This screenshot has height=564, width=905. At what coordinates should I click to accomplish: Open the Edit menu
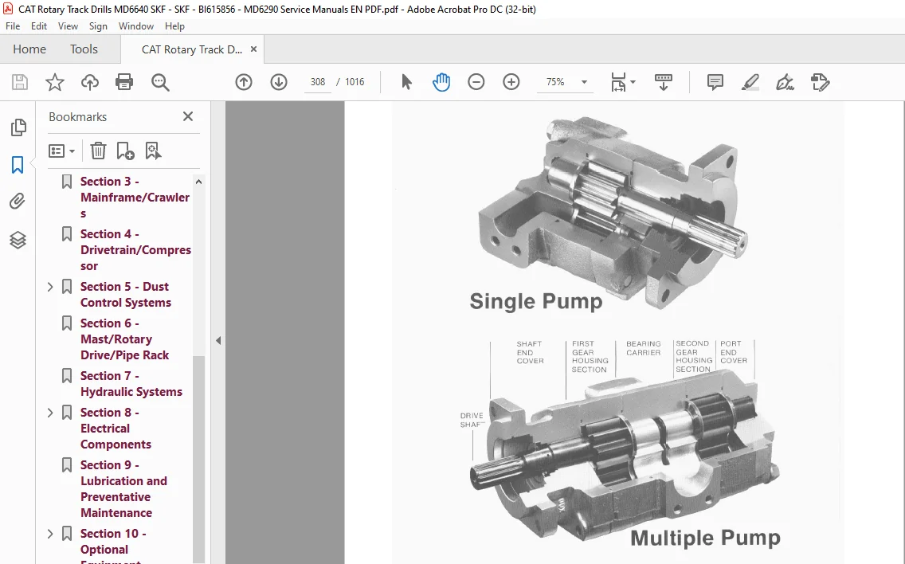(x=39, y=26)
